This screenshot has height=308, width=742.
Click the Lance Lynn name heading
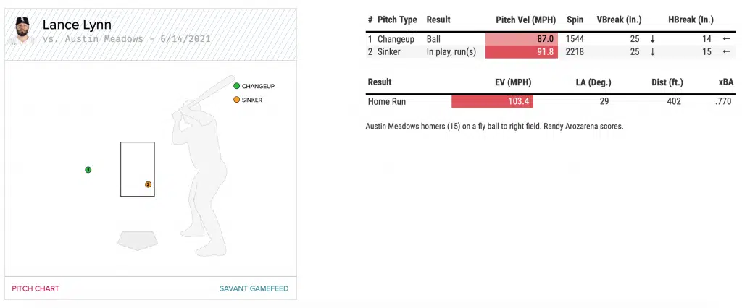pyautogui.click(x=77, y=25)
